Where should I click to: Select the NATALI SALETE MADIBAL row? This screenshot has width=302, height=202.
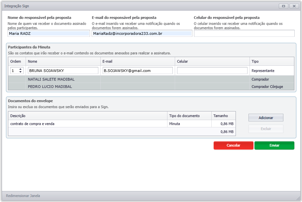[51, 79]
